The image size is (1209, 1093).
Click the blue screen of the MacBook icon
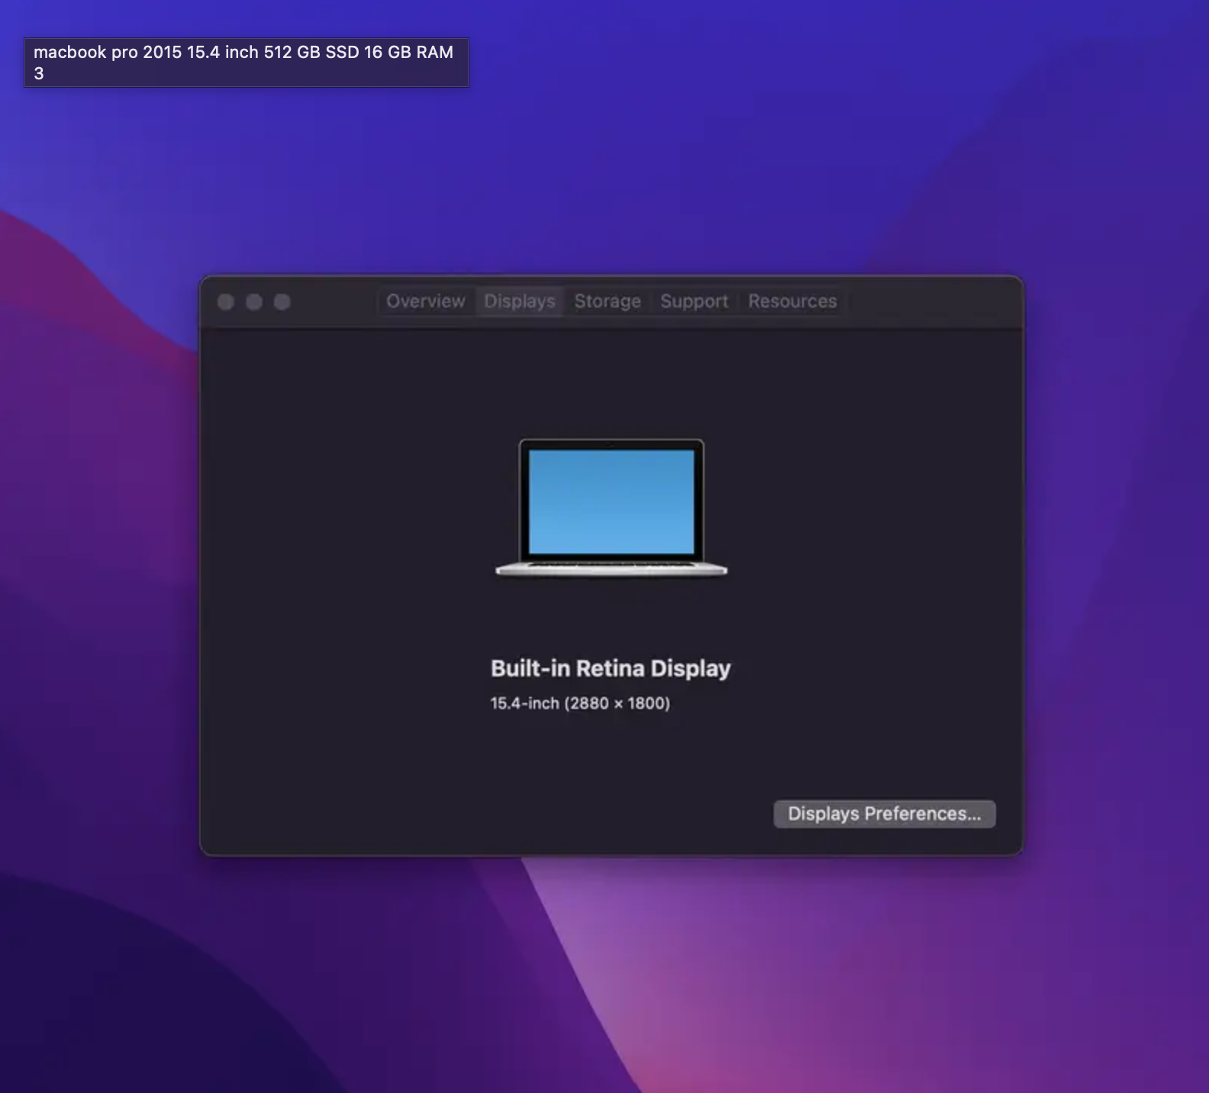coord(611,501)
